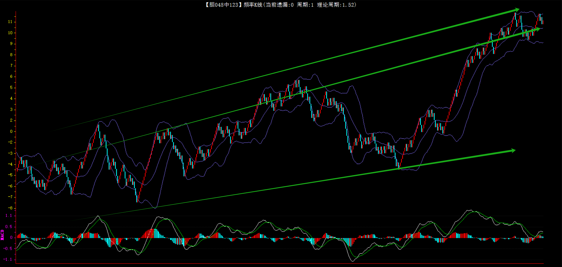Screen dimensions: 562x267
Task: Click price axis label -6
Action: (10, 186)
